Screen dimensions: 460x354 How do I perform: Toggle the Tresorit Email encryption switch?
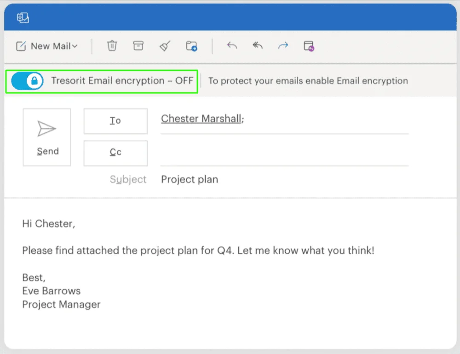pos(27,81)
